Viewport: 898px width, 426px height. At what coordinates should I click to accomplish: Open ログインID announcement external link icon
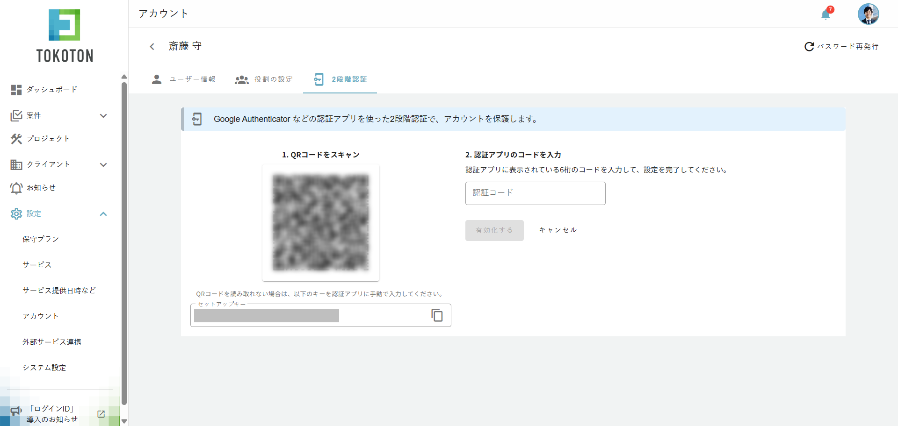101,414
